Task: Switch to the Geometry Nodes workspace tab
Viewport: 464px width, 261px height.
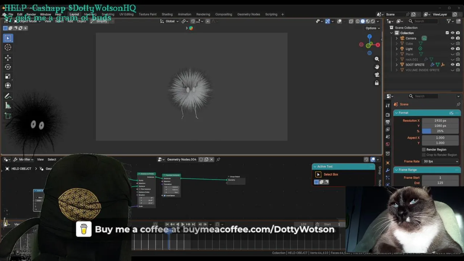Action: (x=249, y=14)
